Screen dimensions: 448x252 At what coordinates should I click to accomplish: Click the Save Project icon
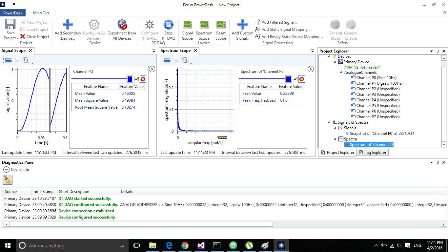10,25
